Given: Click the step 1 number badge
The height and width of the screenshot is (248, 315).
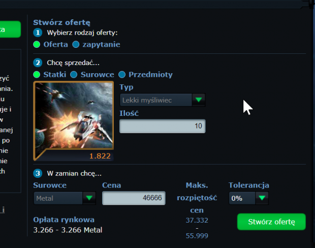Looking at the screenshot, I should (x=38, y=33).
